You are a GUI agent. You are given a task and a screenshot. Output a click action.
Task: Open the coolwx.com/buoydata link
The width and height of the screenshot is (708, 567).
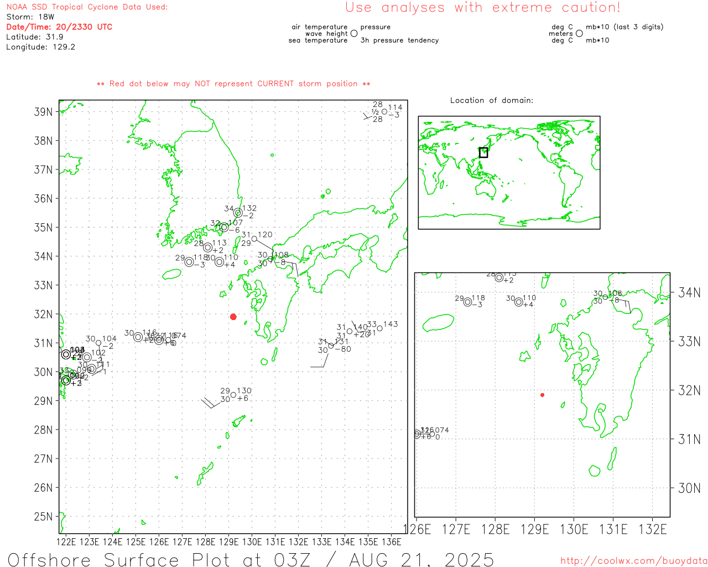(x=634, y=561)
